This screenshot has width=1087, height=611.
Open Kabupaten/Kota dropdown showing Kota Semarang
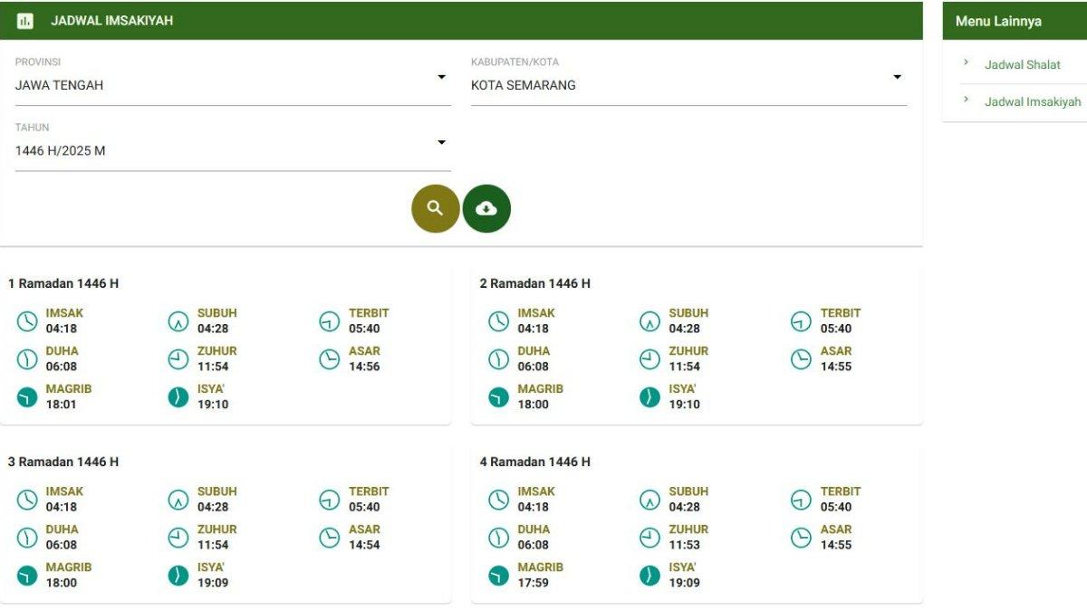pos(688,85)
